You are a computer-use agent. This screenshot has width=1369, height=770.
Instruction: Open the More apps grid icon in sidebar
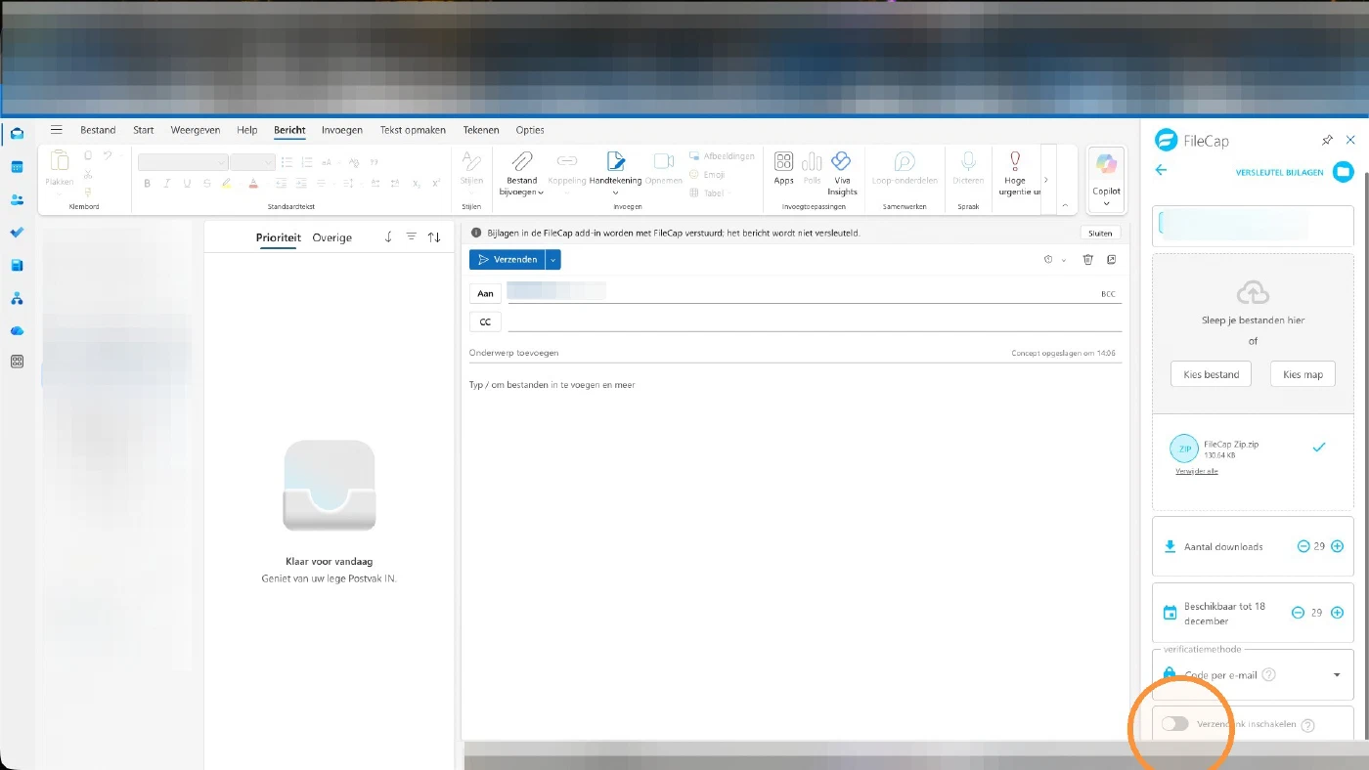coord(17,362)
